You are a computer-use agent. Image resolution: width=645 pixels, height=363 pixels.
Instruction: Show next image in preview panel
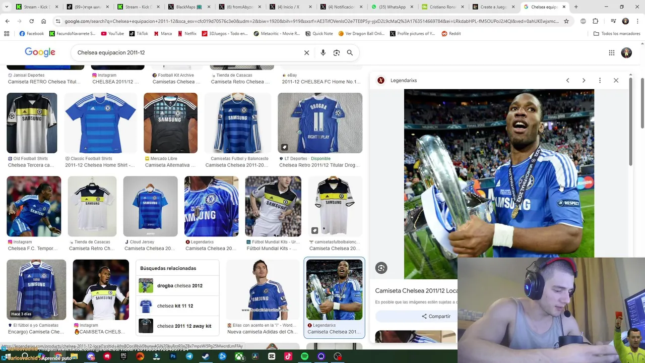pos(584,80)
